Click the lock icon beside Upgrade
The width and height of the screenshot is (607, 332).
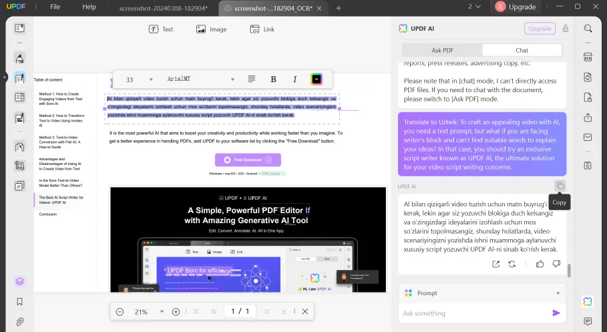[566, 28]
